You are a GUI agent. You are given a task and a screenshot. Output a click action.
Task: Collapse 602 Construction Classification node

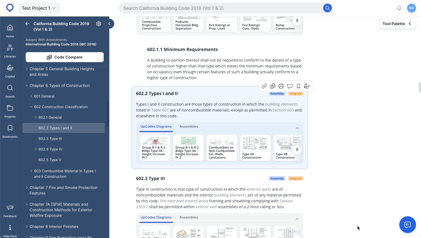pyautogui.click(x=31, y=107)
